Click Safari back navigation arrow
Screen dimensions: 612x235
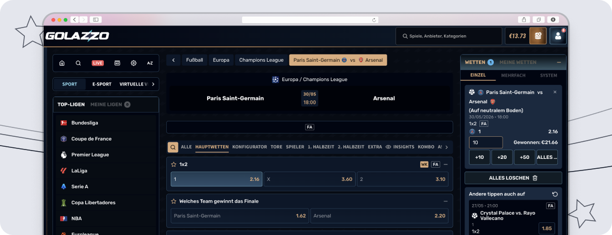75,19
